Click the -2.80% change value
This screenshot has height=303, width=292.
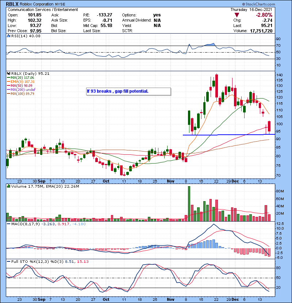(x=274, y=15)
